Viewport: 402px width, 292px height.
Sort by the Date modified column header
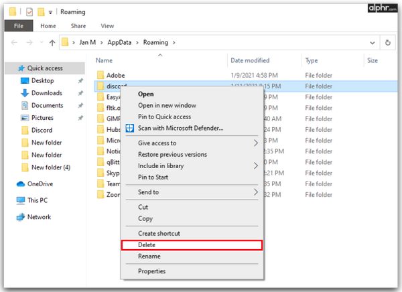pos(250,60)
